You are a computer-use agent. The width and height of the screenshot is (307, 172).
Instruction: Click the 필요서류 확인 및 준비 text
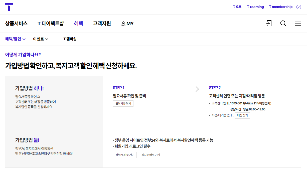click(129, 96)
